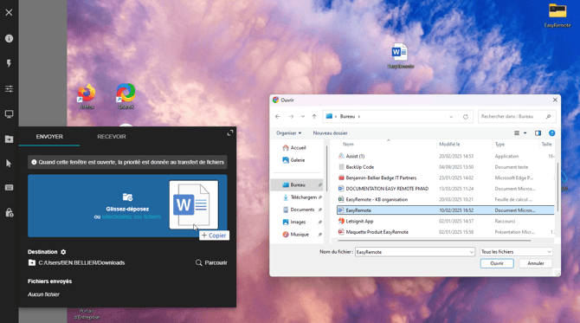The width and height of the screenshot is (580, 323).
Task: Click the Parcourir browse button
Action: (211, 262)
